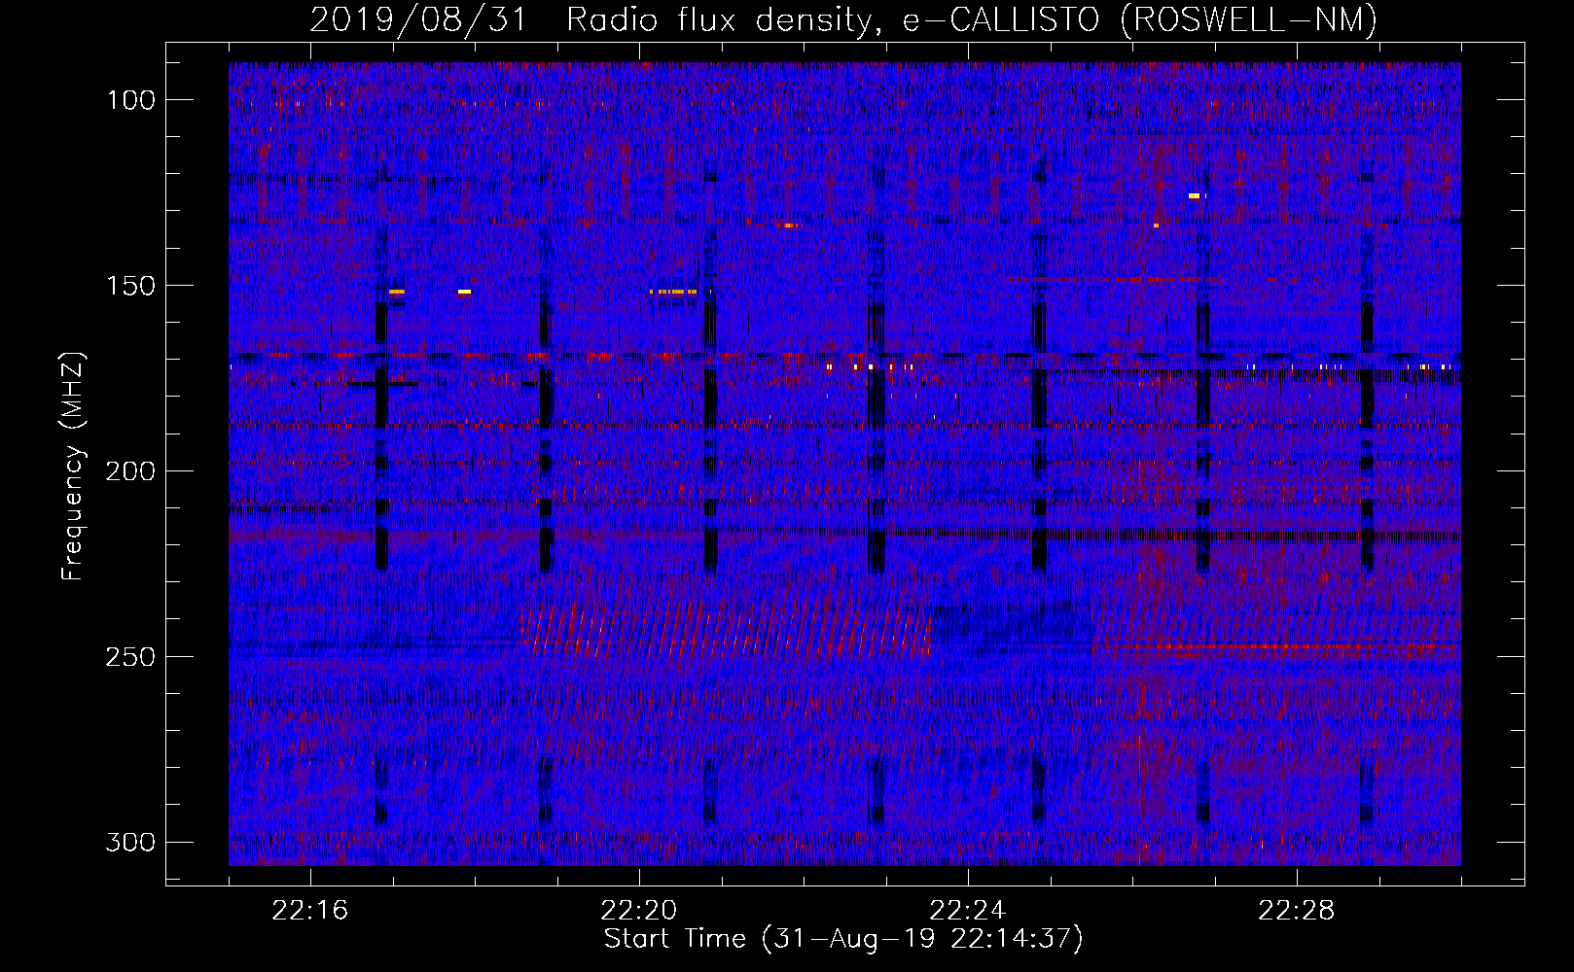Click the 22:24 time tick label
Viewport: 1574px width, 972px height.
pos(968,911)
